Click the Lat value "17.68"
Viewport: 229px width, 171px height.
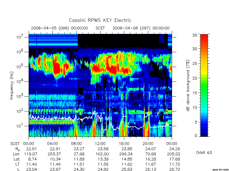coord(175,159)
